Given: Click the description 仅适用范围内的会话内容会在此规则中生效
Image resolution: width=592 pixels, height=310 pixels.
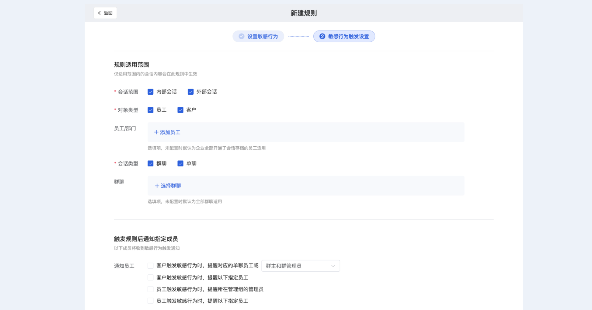Looking at the screenshot, I should 155,74.
